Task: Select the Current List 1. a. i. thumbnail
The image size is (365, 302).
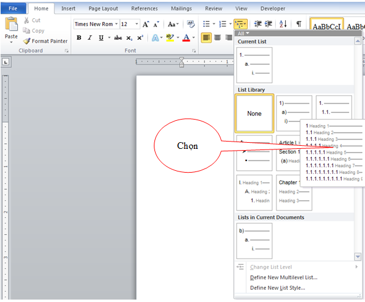Action: pyautogui.click(x=254, y=65)
